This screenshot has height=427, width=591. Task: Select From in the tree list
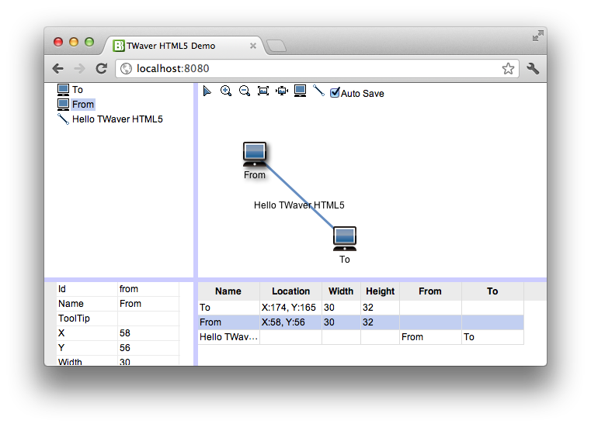(83, 104)
